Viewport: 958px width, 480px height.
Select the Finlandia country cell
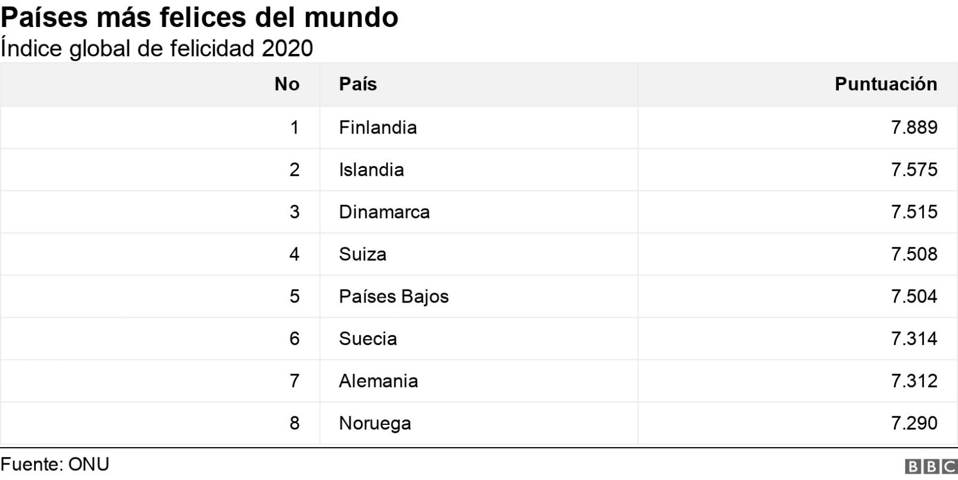click(378, 127)
